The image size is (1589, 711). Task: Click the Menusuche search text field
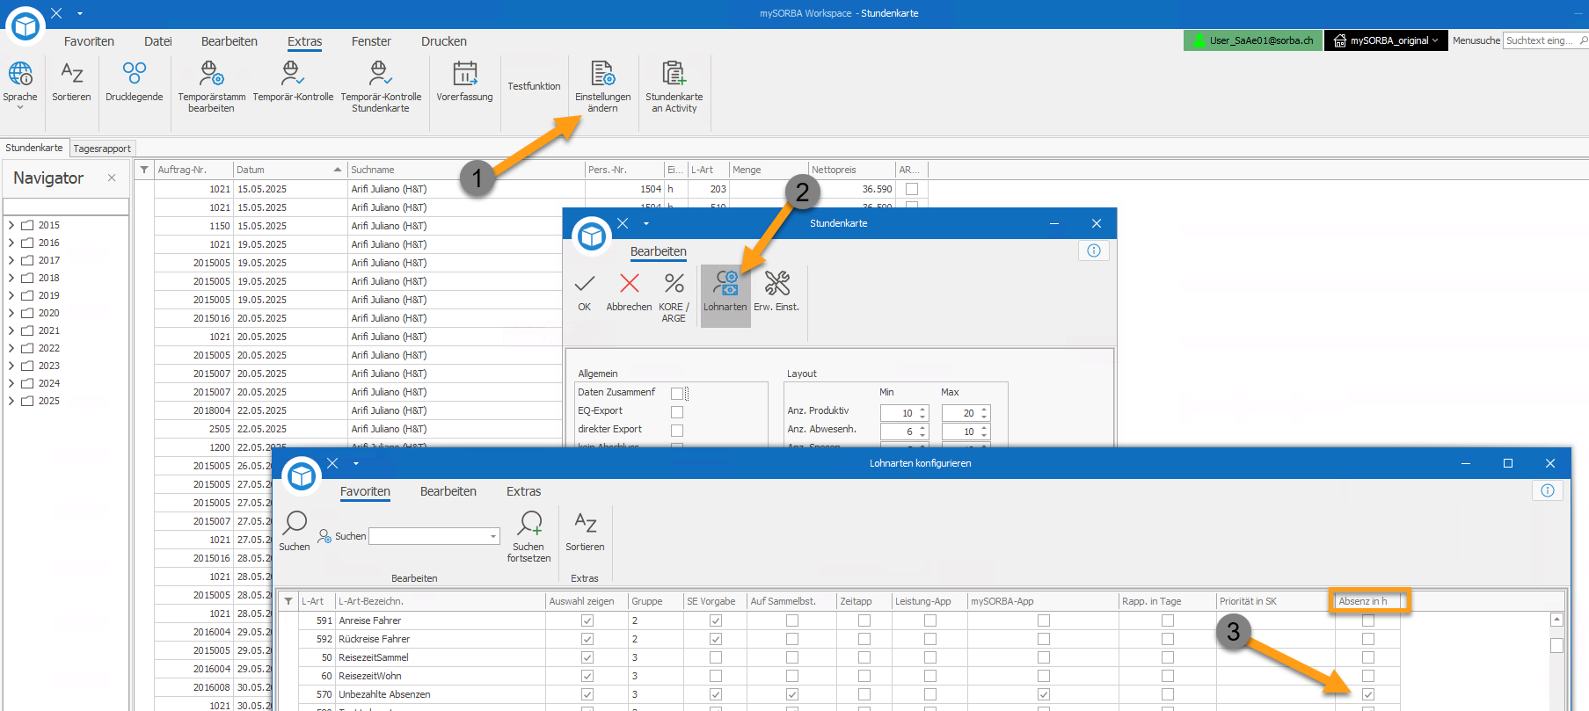click(1539, 40)
